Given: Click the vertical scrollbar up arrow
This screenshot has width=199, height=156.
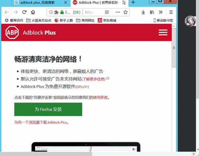Looking at the screenshot, I should (174, 26).
